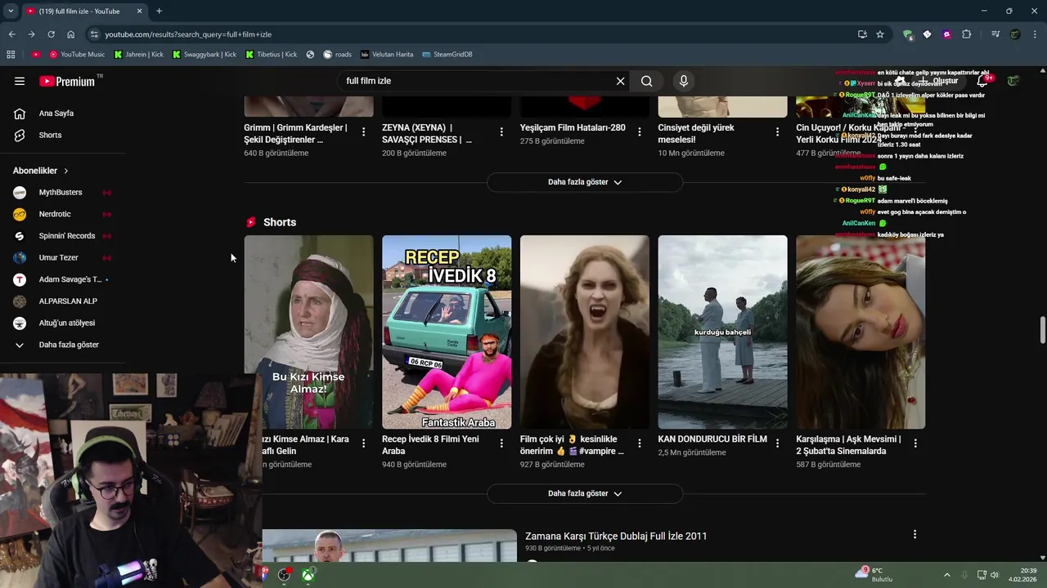Play the vampire woman short thumbnail

585,332
